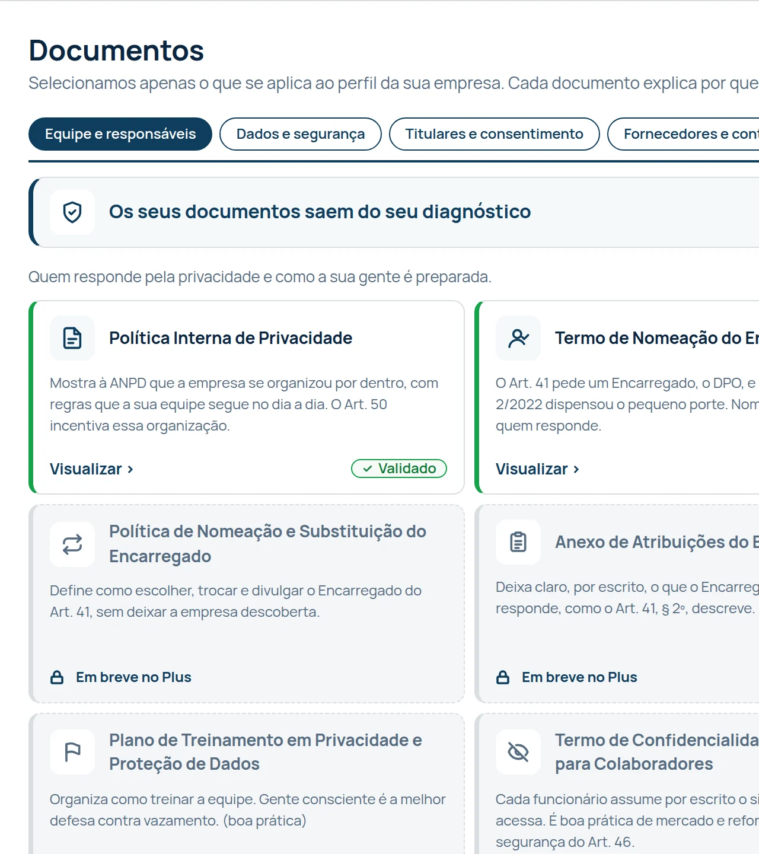Click the description starting Deixa claro, por escrito
Image resolution: width=759 pixels, height=854 pixels.
pyautogui.click(x=627, y=598)
